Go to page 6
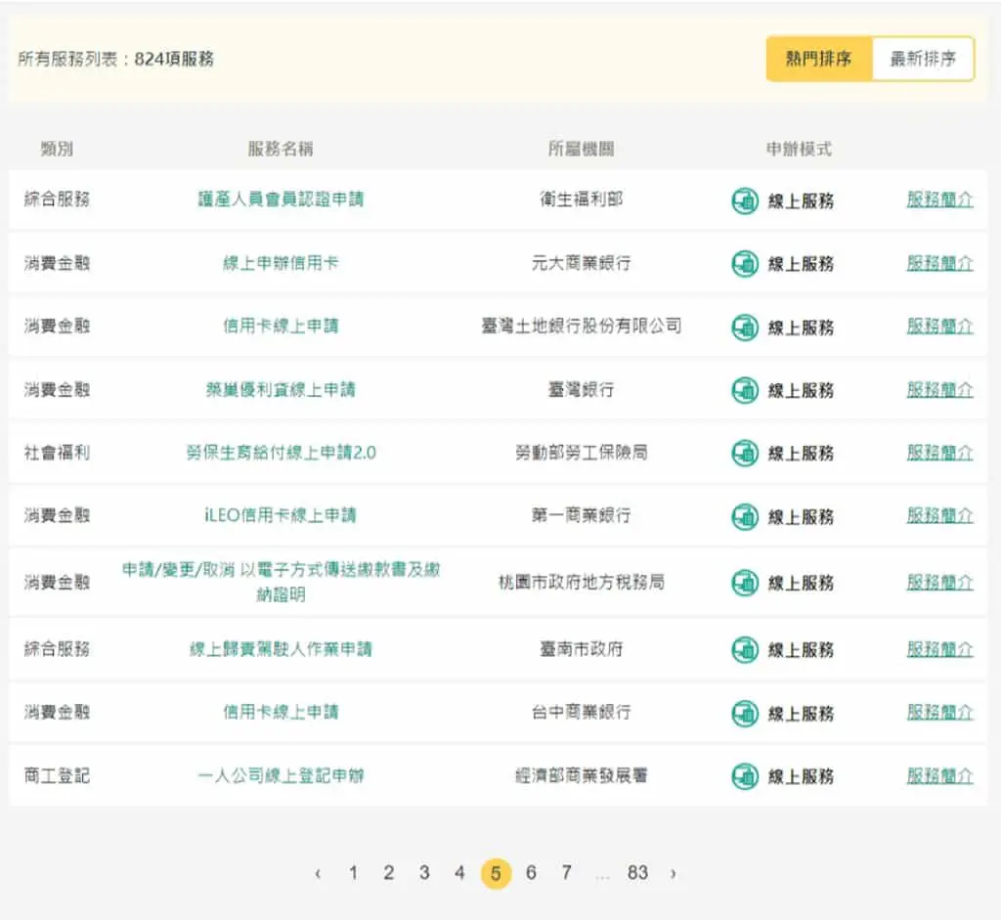 [531, 872]
